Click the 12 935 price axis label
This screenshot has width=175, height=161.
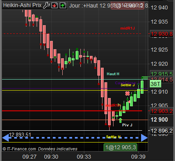coord(159,22)
